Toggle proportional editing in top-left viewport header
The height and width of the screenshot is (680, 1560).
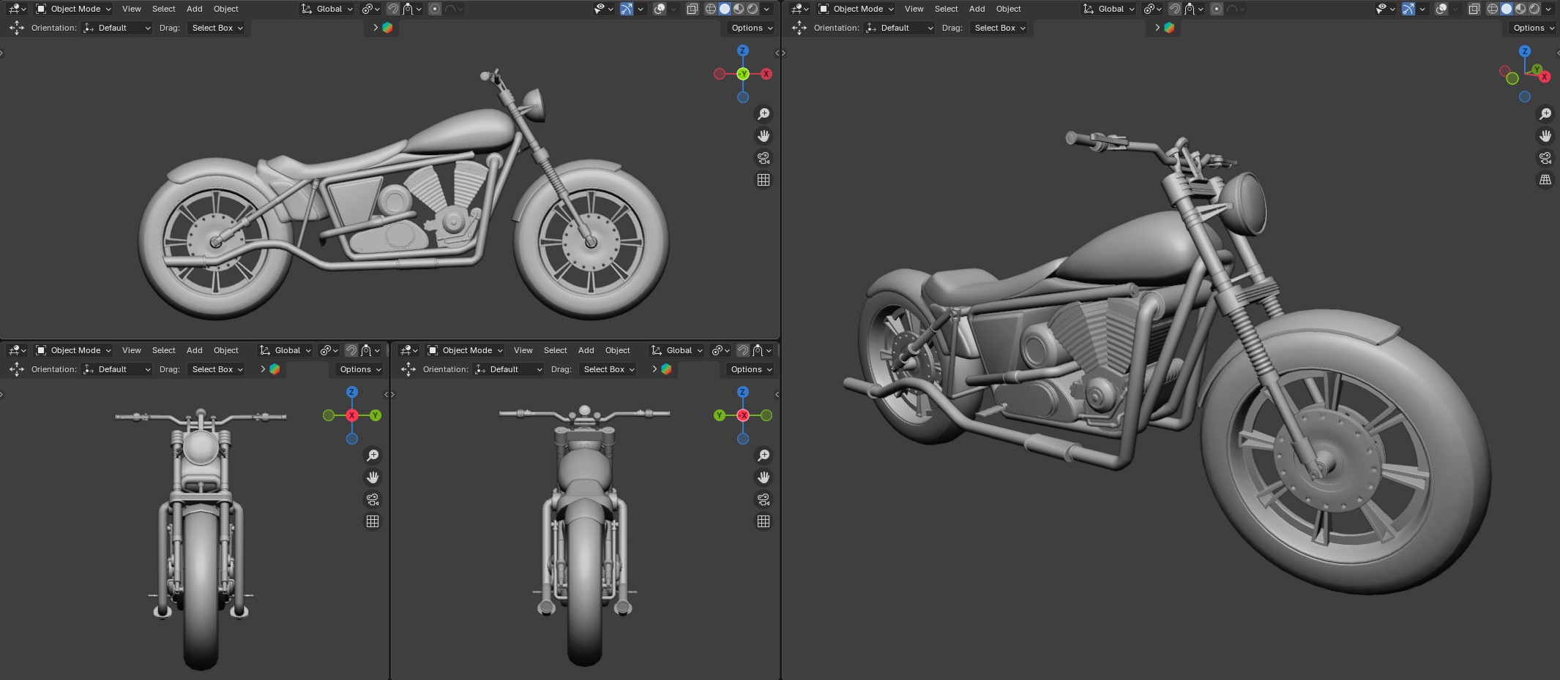pos(435,9)
